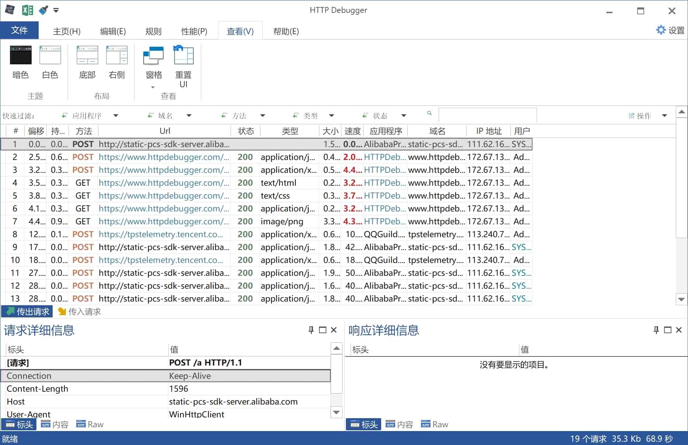Click inside the quick filter search field
Screen dimensions: 688x445
click(486, 115)
